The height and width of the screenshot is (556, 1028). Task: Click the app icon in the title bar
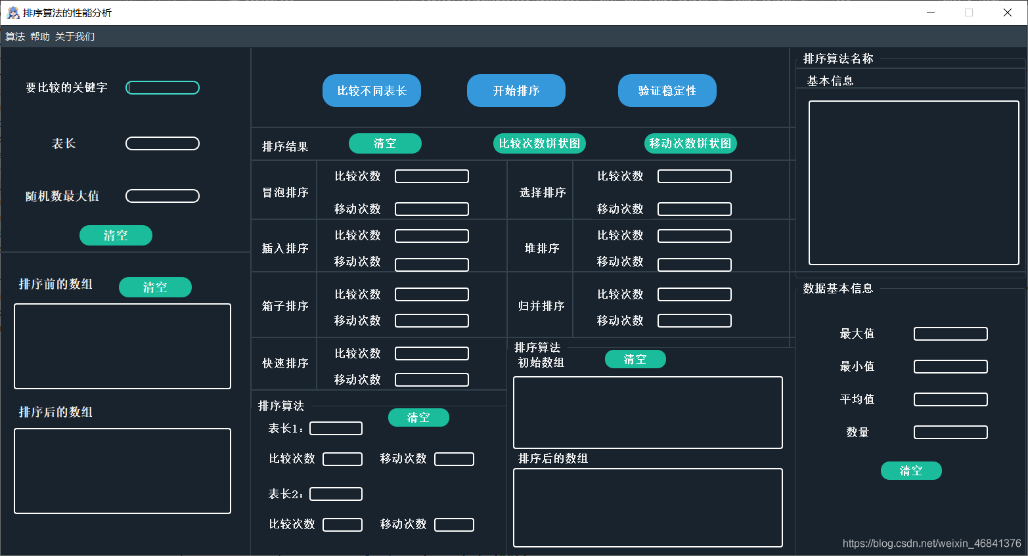[12, 12]
